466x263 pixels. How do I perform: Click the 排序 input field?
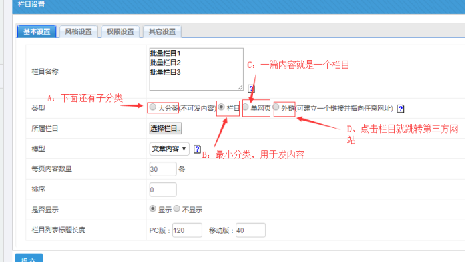point(163,190)
